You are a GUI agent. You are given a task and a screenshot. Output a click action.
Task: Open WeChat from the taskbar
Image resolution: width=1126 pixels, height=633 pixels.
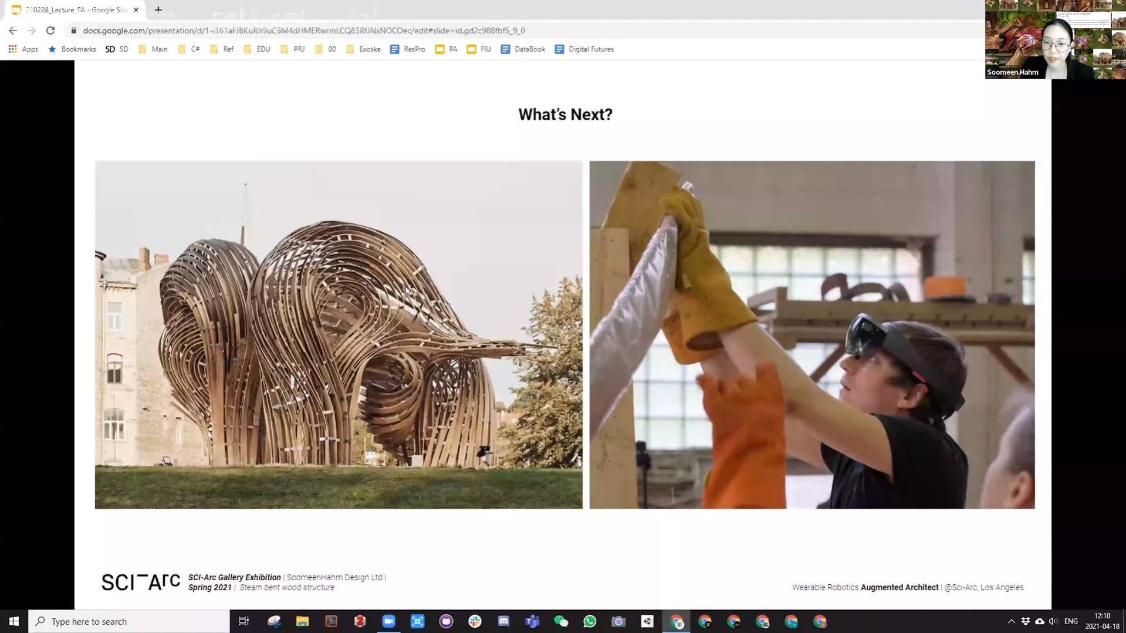pos(561,621)
